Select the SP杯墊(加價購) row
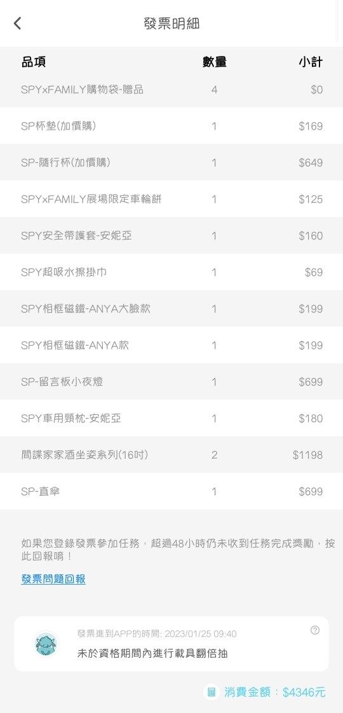The image size is (343, 713). click(171, 126)
